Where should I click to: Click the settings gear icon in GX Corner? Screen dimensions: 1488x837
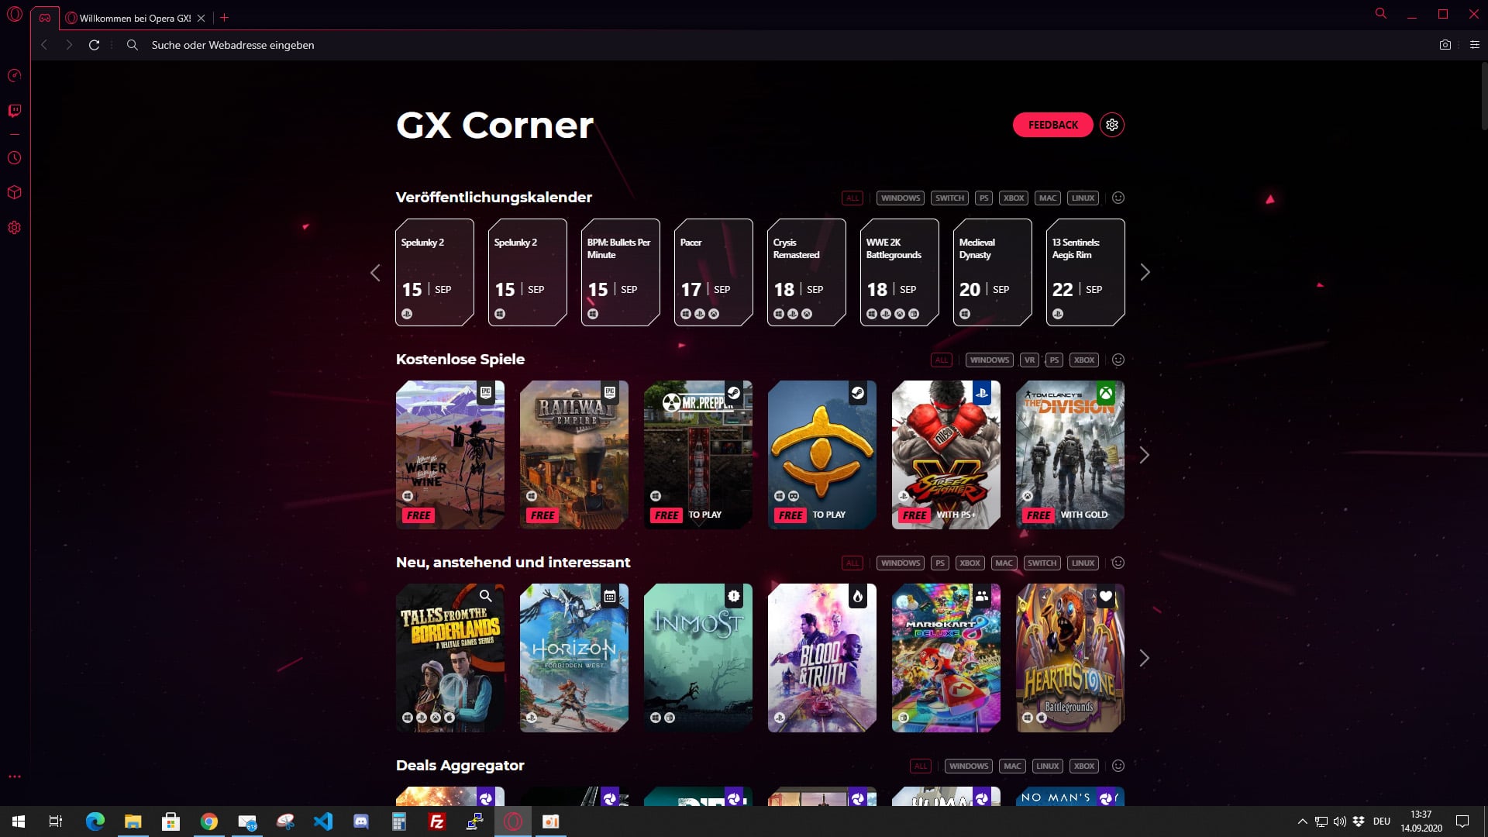(x=1112, y=125)
